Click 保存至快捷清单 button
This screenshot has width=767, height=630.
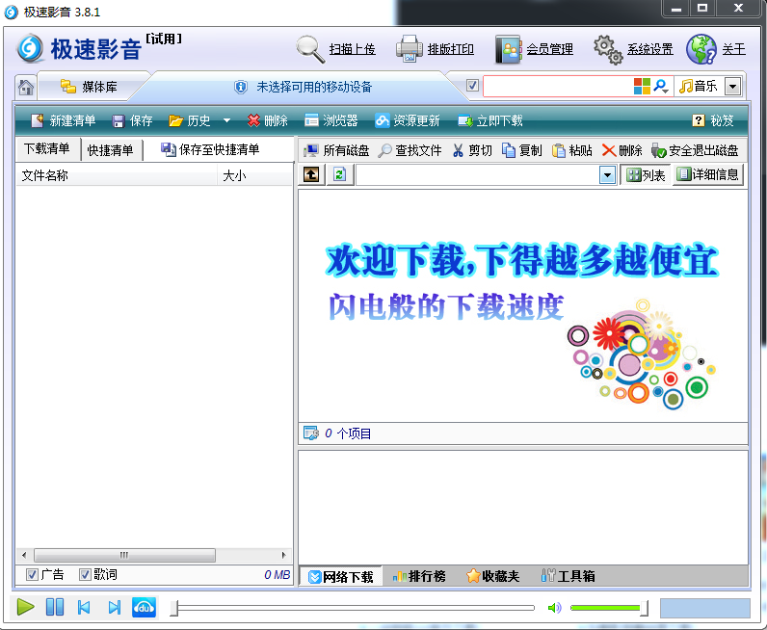click(210, 149)
